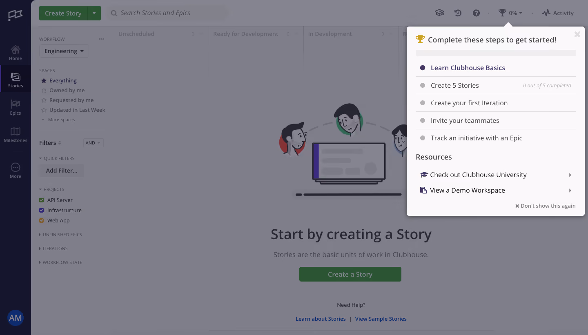Click the Add Filter button

tap(62, 171)
